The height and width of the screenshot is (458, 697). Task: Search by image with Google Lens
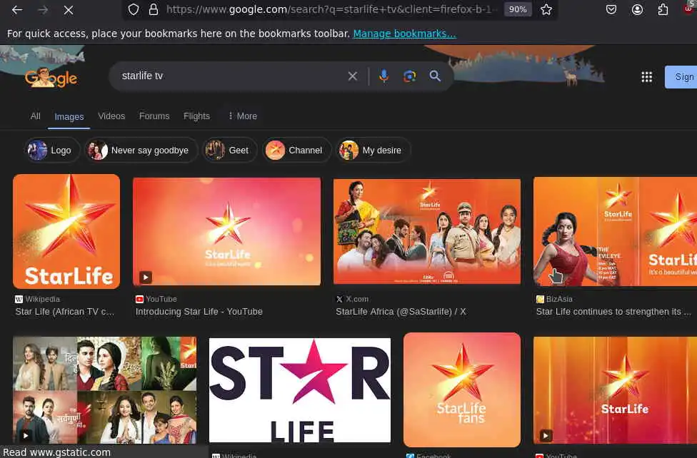(409, 76)
